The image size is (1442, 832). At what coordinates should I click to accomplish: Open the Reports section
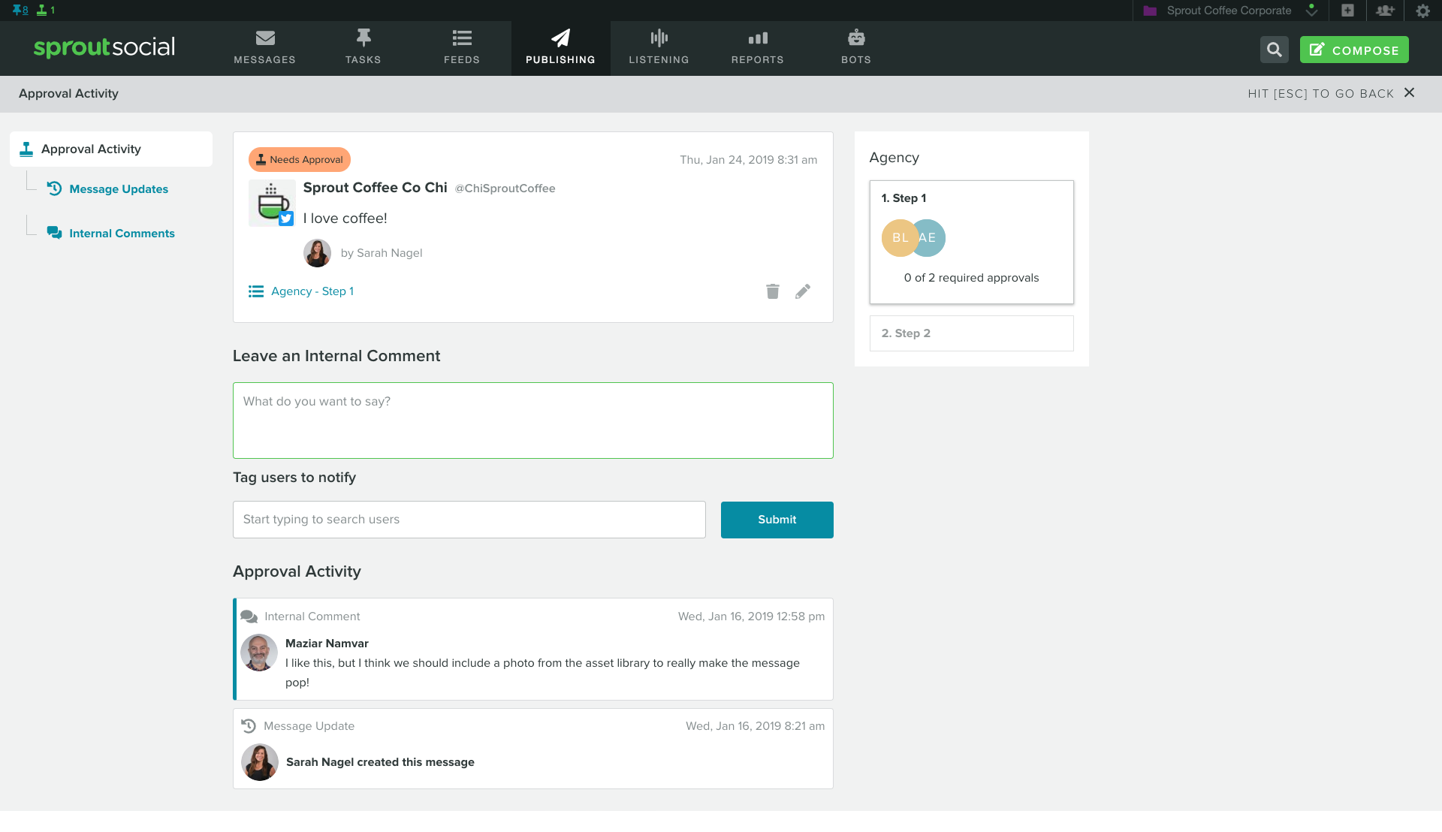pos(757,48)
